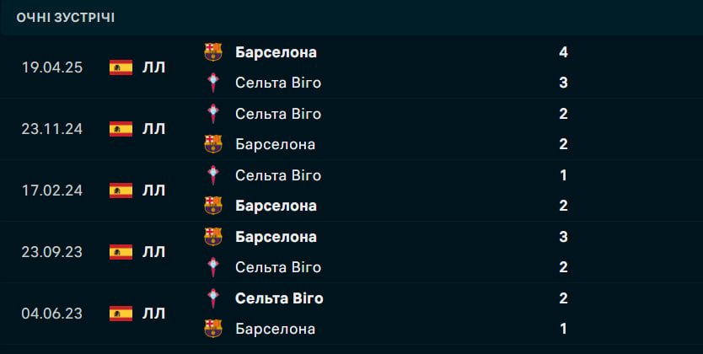This screenshot has width=703, height=354.
Task: Select the 04.06.23 match date
Action: click(52, 314)
